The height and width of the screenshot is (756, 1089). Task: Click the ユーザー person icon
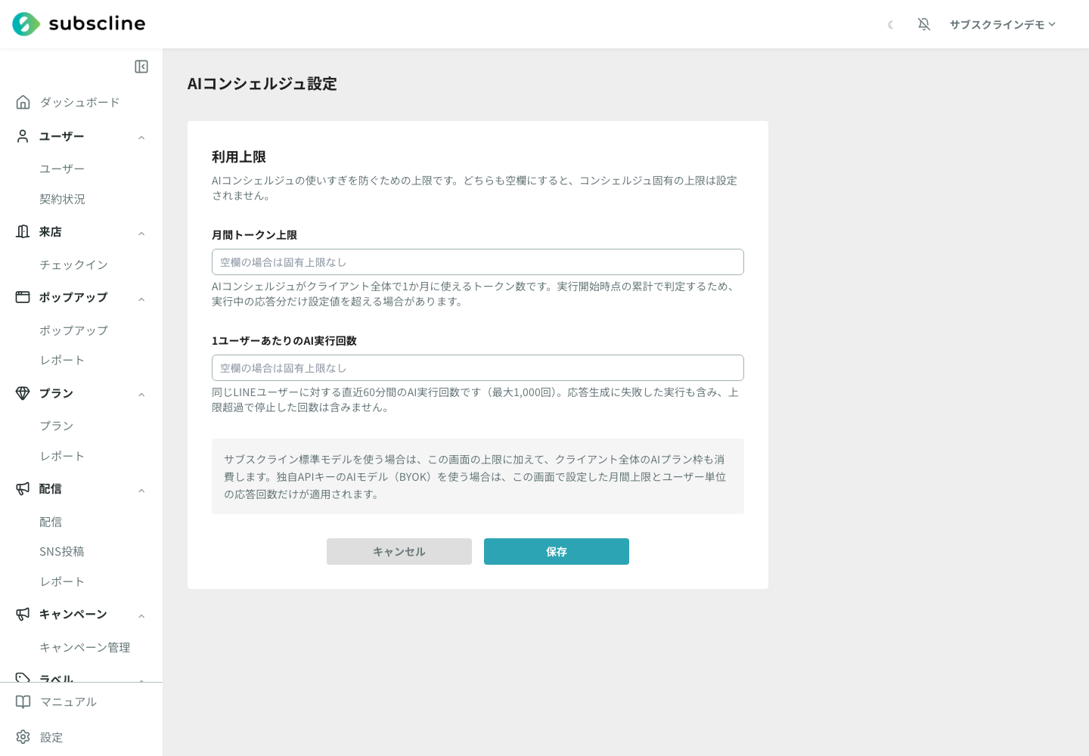point(23,136)
